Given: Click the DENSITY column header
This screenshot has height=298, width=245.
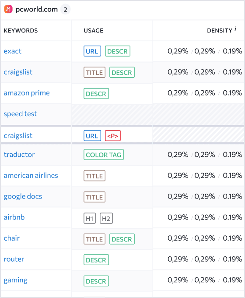Looking at the screenshot, I should pos(220,30).
